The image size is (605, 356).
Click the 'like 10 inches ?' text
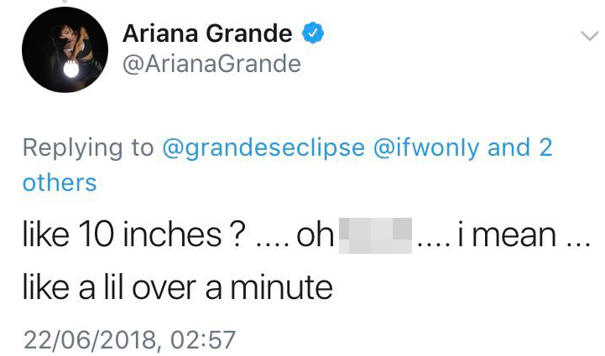coord(134,235)
